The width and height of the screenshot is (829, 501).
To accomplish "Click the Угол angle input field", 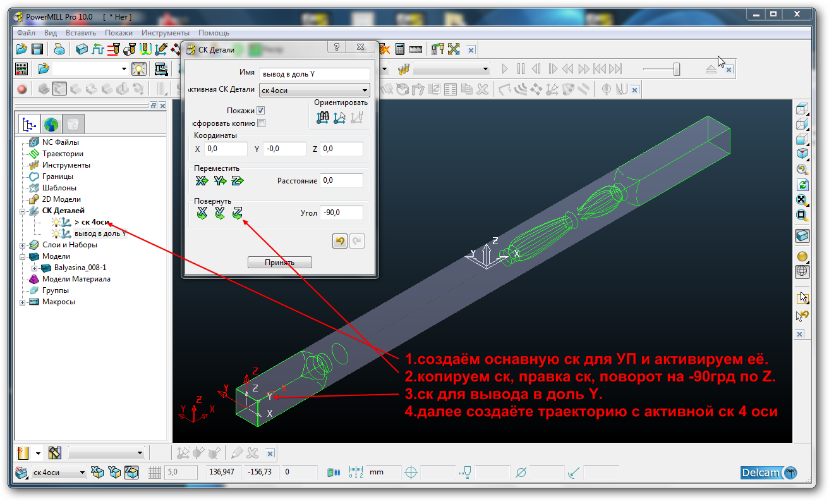I will [x=341, y=213].
